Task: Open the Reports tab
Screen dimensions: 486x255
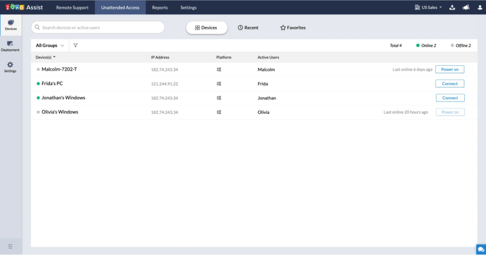Action: (160, 7)
